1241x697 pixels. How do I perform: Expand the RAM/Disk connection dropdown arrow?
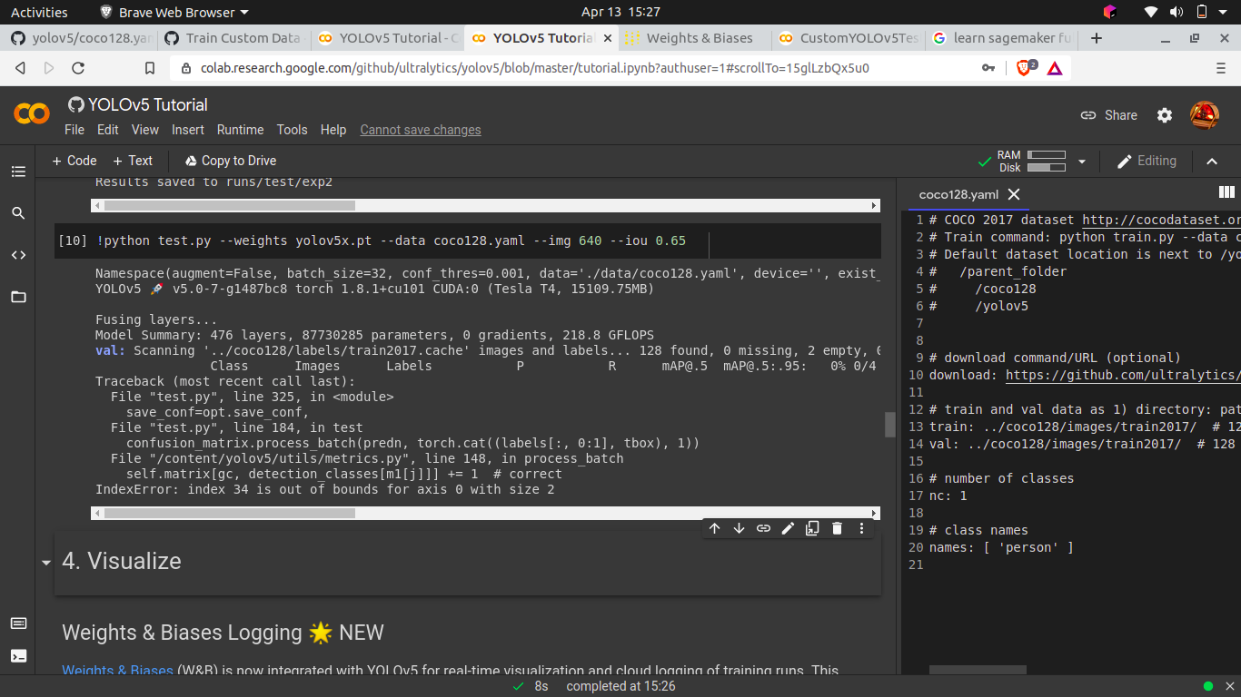tap(1082, 162)
